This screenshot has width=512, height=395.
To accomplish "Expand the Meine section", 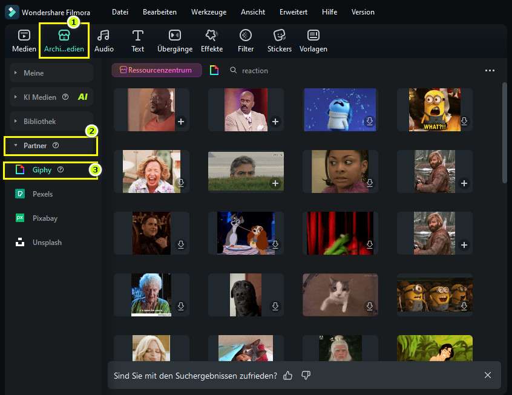I will pyautogui.click(x=51, y=73).
